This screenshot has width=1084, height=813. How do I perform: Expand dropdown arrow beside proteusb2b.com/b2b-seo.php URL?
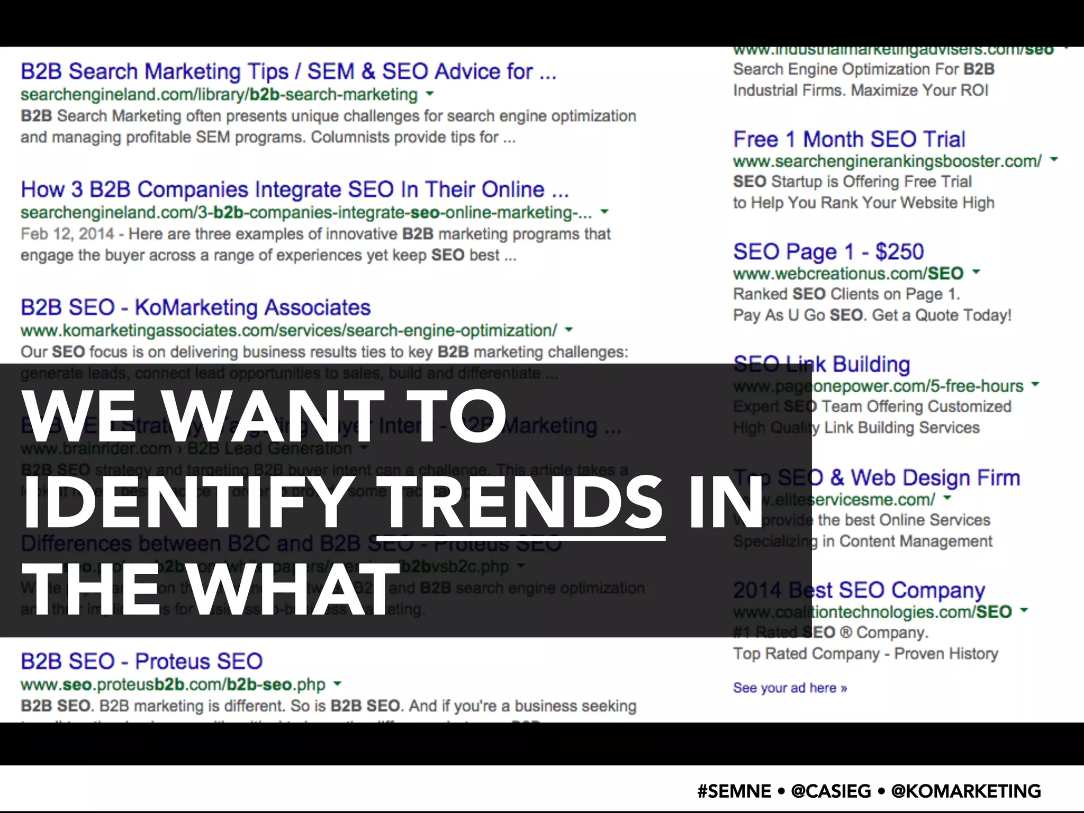pyautogui.click(x=337, y=684)
